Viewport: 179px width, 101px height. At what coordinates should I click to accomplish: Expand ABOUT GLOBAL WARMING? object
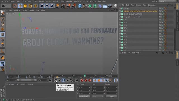point(120,14)
